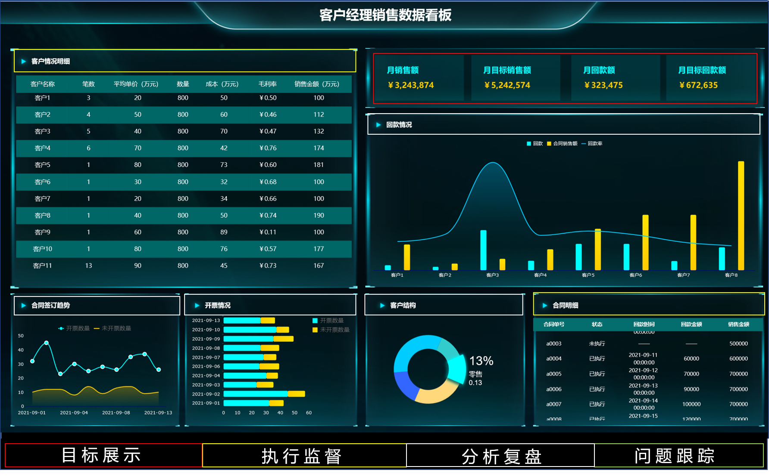Click the 零售 label beside the donut chart

pos(475,374)
